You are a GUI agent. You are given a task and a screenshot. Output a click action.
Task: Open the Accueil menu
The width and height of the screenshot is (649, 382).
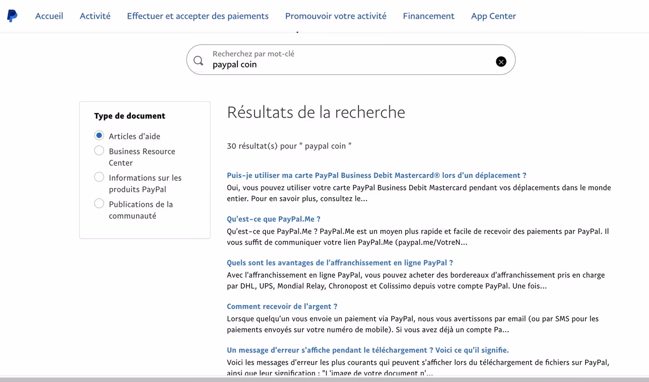pos(49,16)
